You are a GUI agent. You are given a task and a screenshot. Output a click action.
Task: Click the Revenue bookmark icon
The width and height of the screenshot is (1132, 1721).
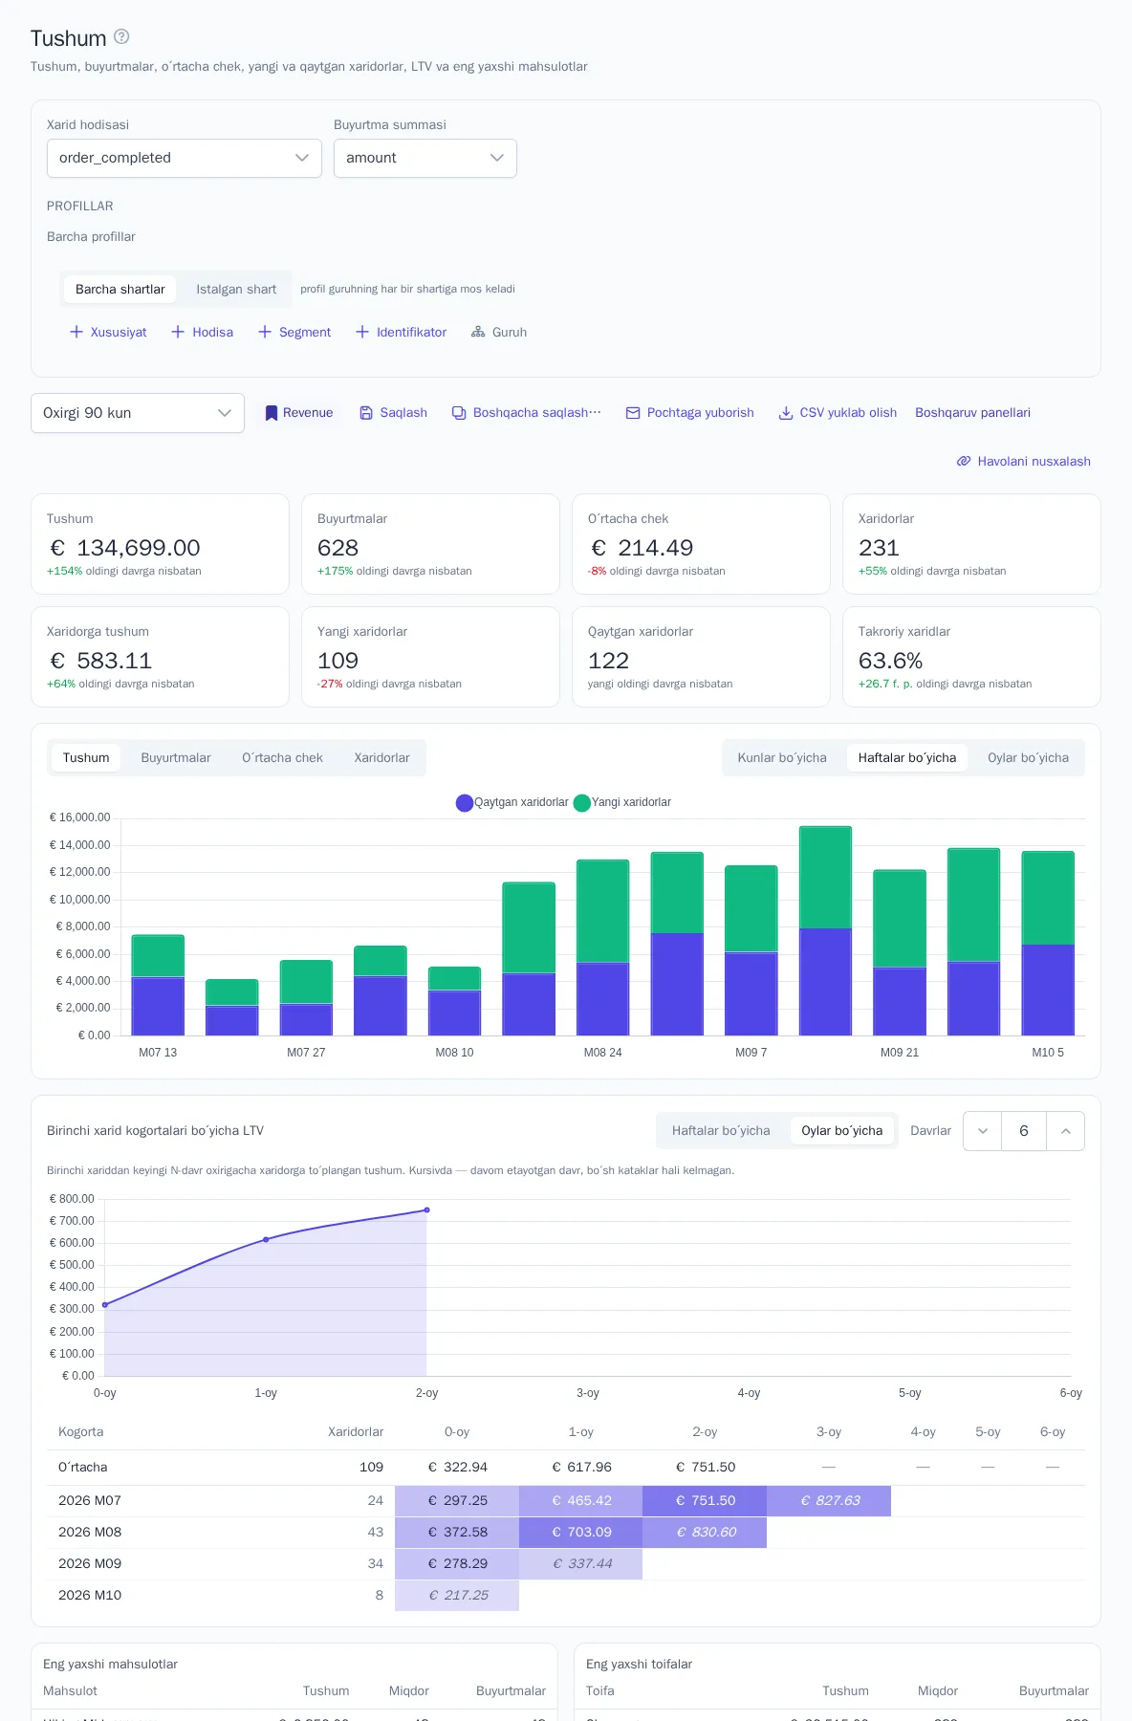272,413
